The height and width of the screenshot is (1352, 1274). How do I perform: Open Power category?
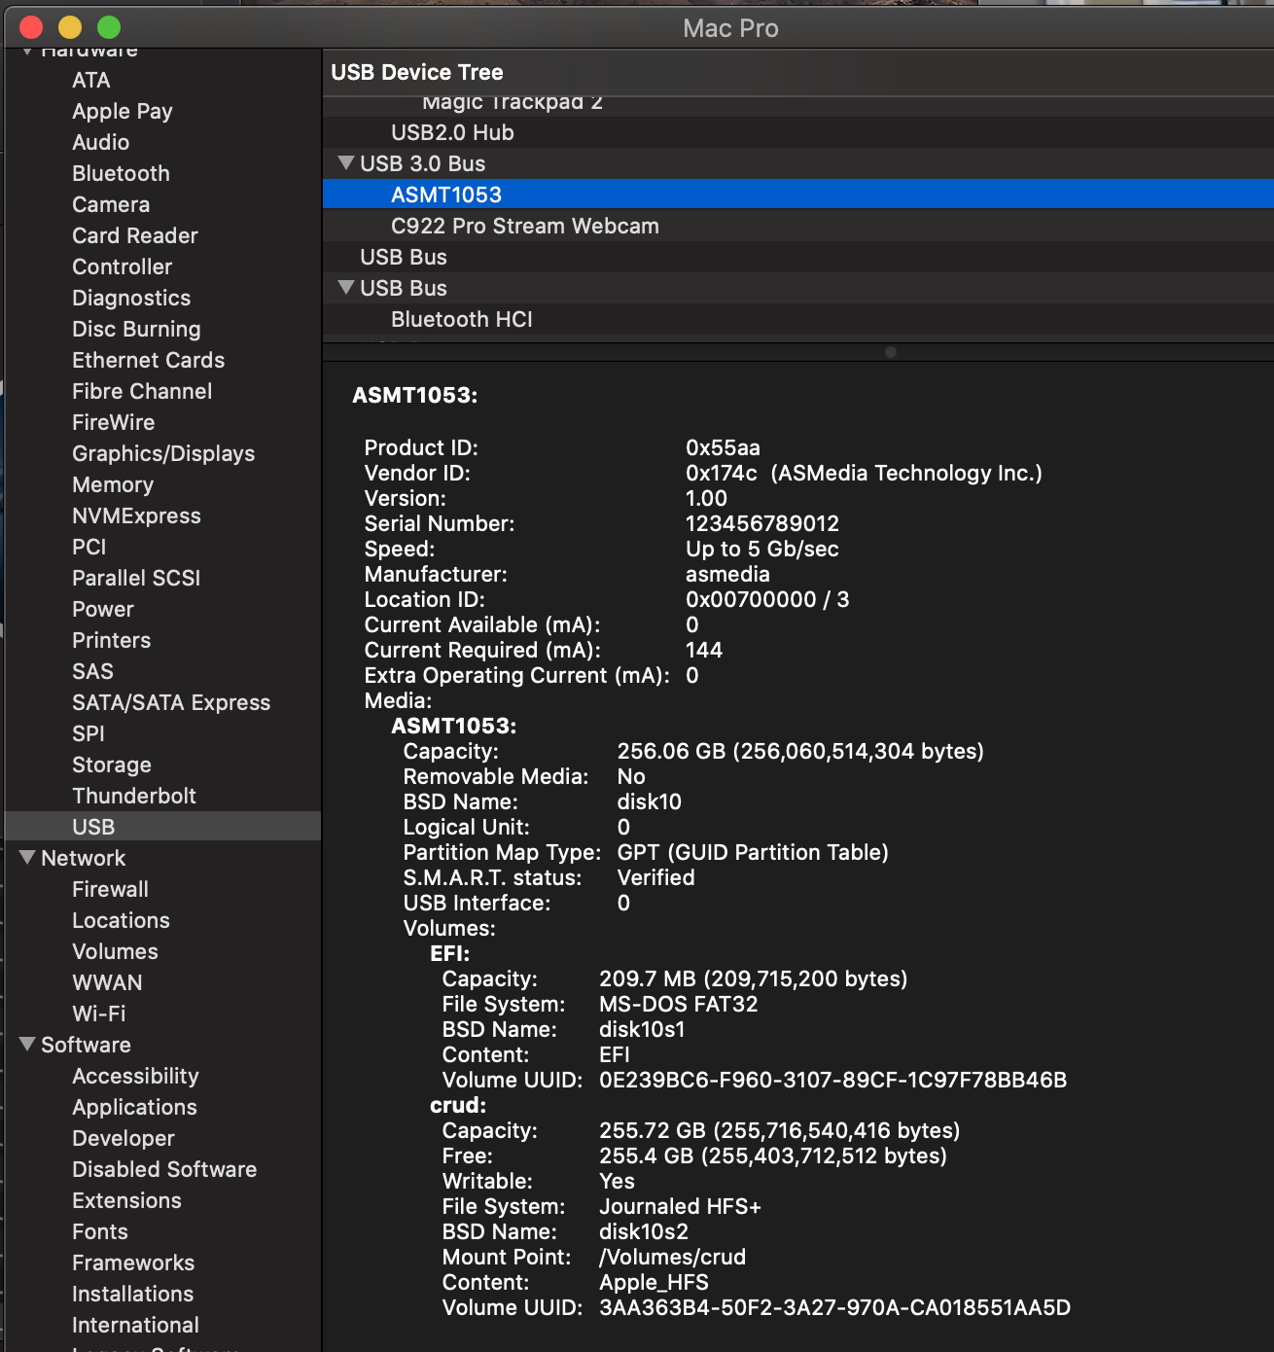[103, 609]
